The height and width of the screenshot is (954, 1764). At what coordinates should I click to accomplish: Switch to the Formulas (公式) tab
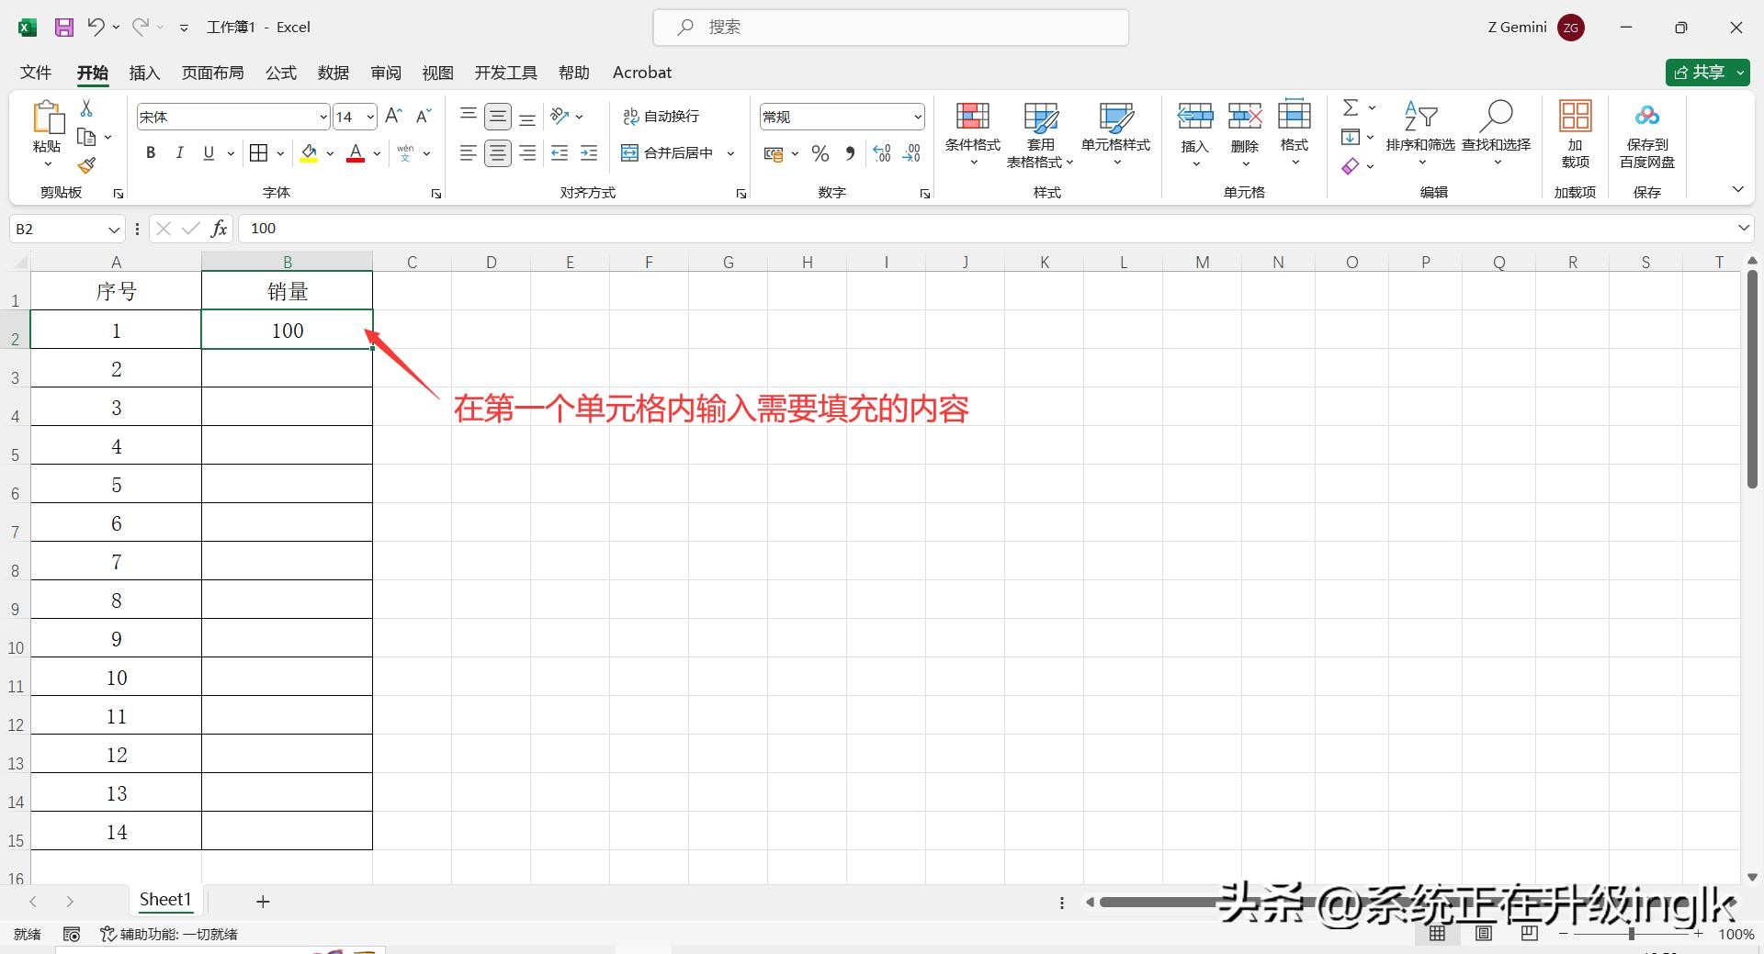tap(281, 73)
